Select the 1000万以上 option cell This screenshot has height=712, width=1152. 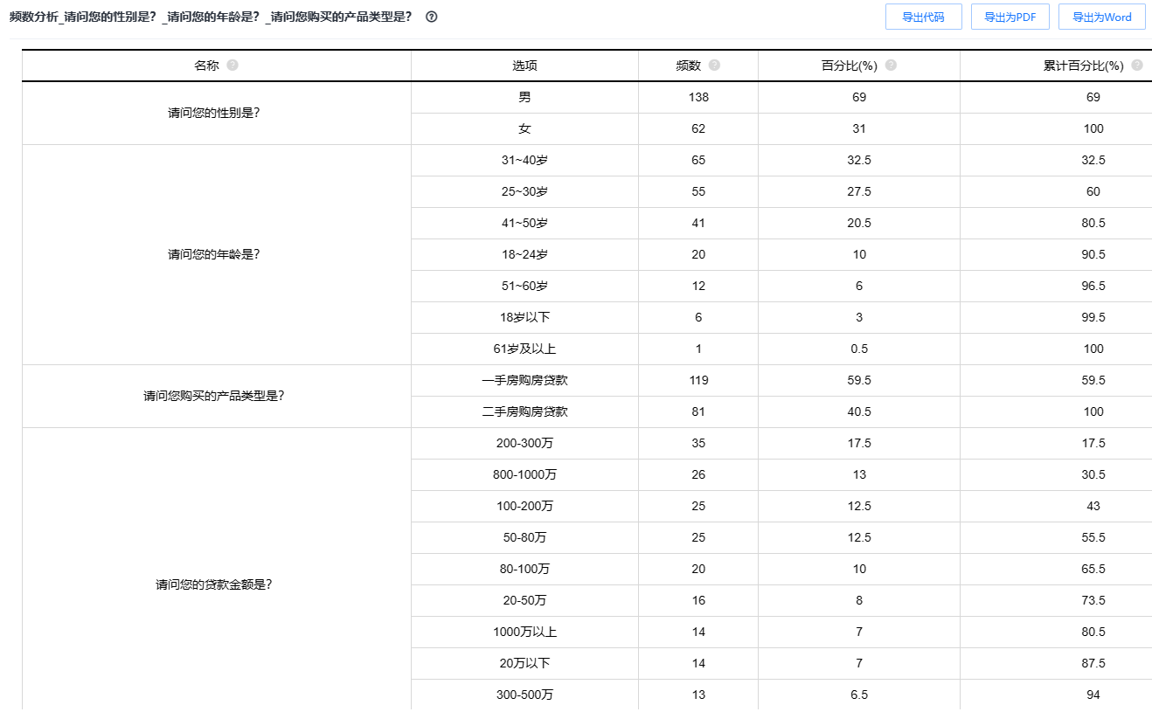[x=524, y=632]
